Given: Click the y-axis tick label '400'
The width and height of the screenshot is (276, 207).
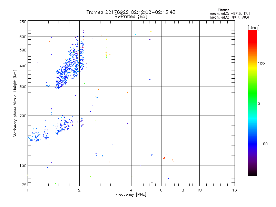Looking at the screenshot, I should point(23,66).
